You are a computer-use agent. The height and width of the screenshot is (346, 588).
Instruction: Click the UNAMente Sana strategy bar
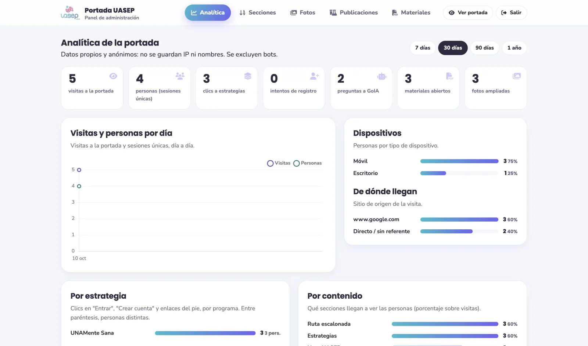point(205,333)
